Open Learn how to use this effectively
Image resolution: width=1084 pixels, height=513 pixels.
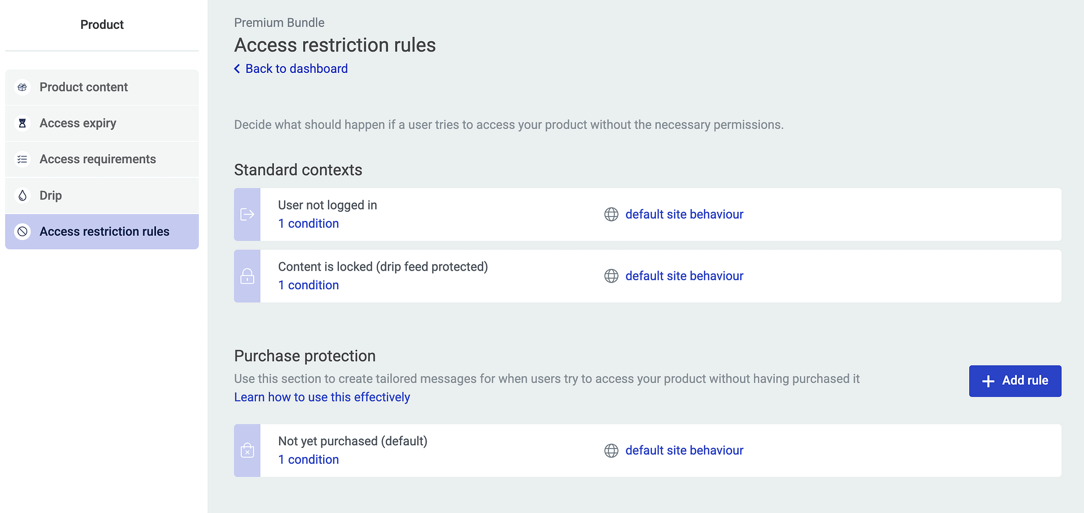pyautogui.click(x=322, y=397)
